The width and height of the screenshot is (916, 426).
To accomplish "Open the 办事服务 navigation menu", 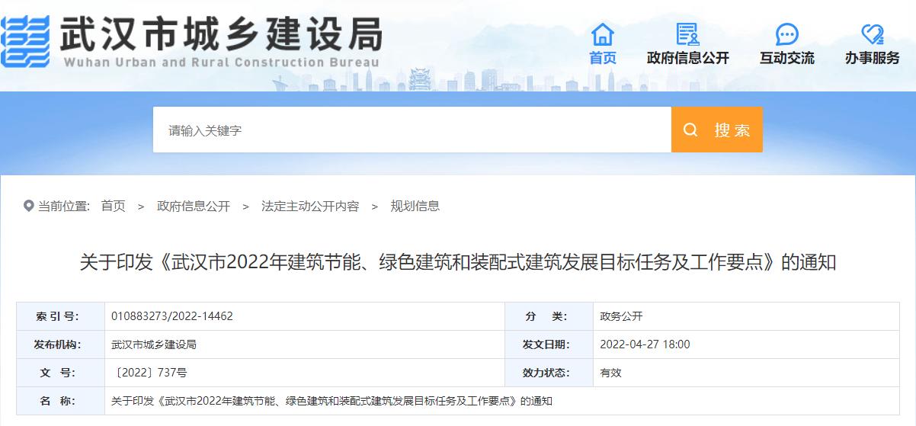I will pyautogui.click(x=872, y=58).
